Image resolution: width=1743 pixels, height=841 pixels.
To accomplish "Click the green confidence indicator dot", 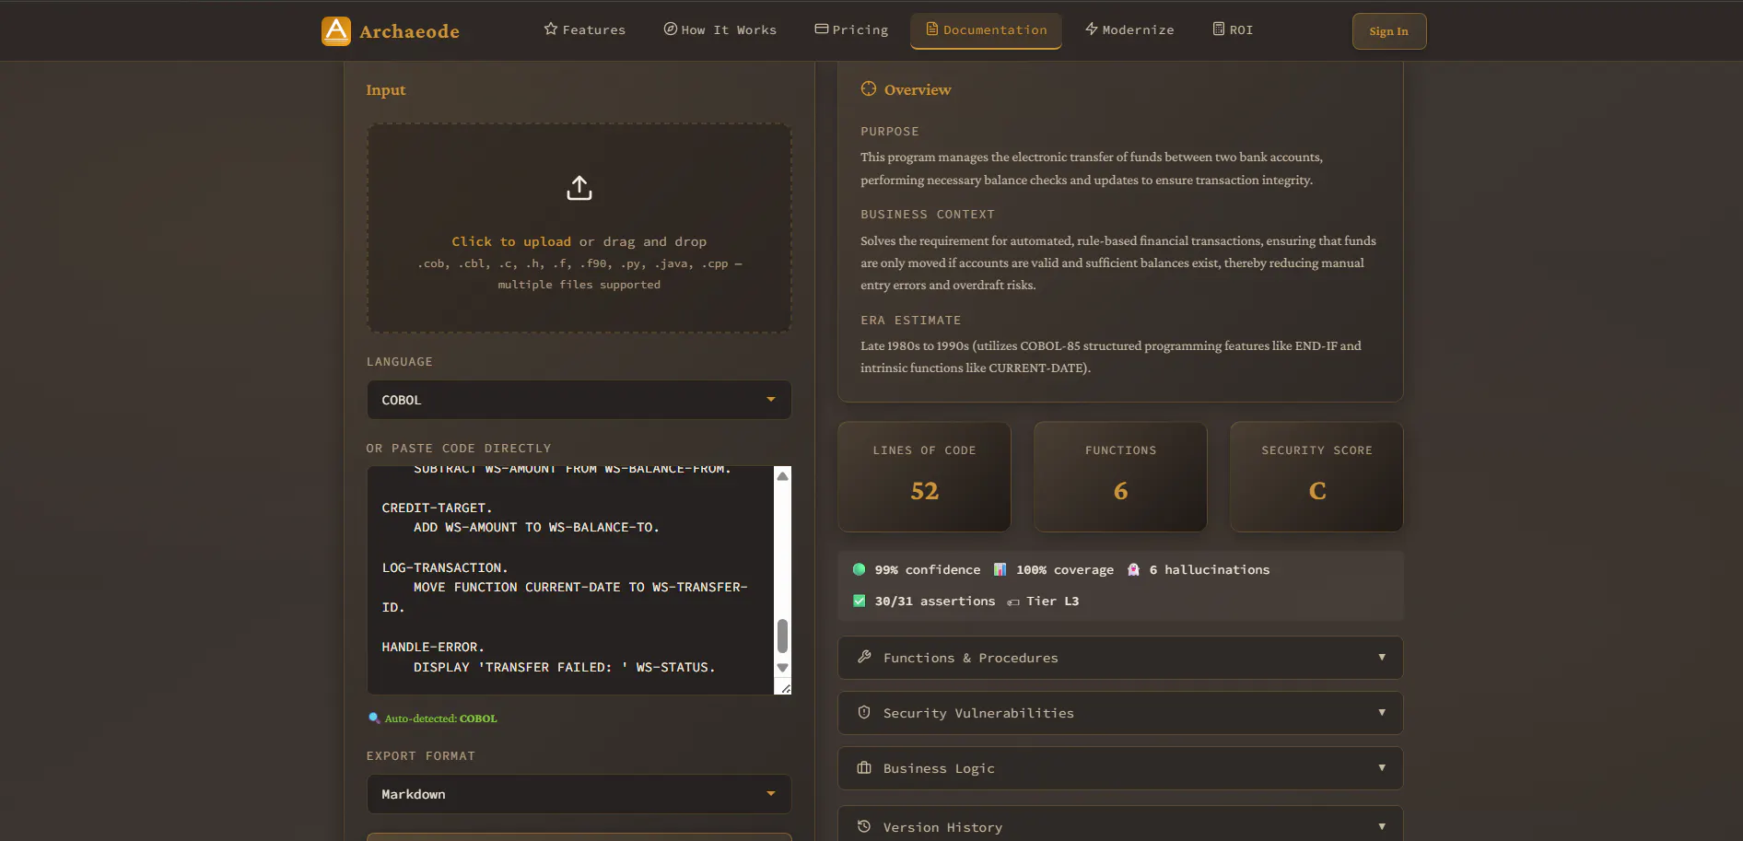I will click(x=860, y=569).
